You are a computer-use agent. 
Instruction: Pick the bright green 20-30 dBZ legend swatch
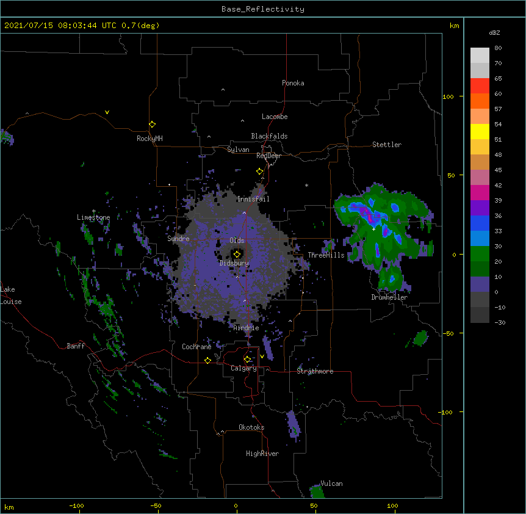pyautogui.click(x=480, y=254)
